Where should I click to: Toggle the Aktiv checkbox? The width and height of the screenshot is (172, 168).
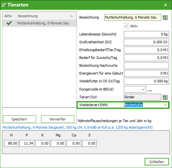(x=126, y=26)
